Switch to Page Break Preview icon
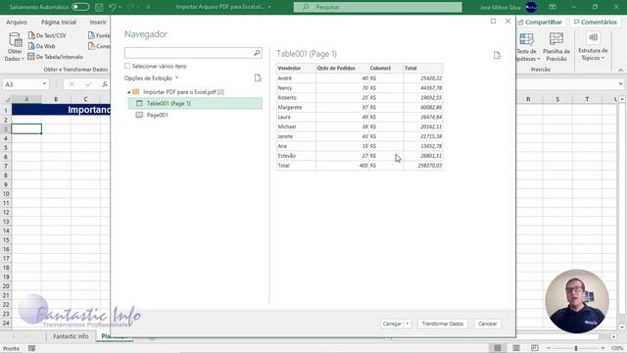Image resolution: width=627 pixels, height=353 pixels. click(534, 348)
